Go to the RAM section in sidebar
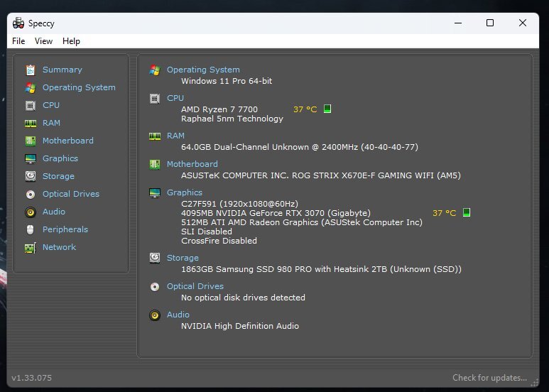The height and width of the screenshot is (392, 549). 51,123
